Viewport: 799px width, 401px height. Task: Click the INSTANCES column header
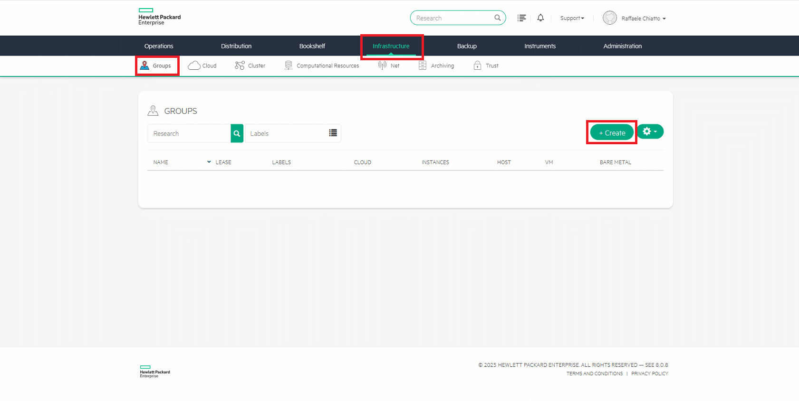point(435,162)
